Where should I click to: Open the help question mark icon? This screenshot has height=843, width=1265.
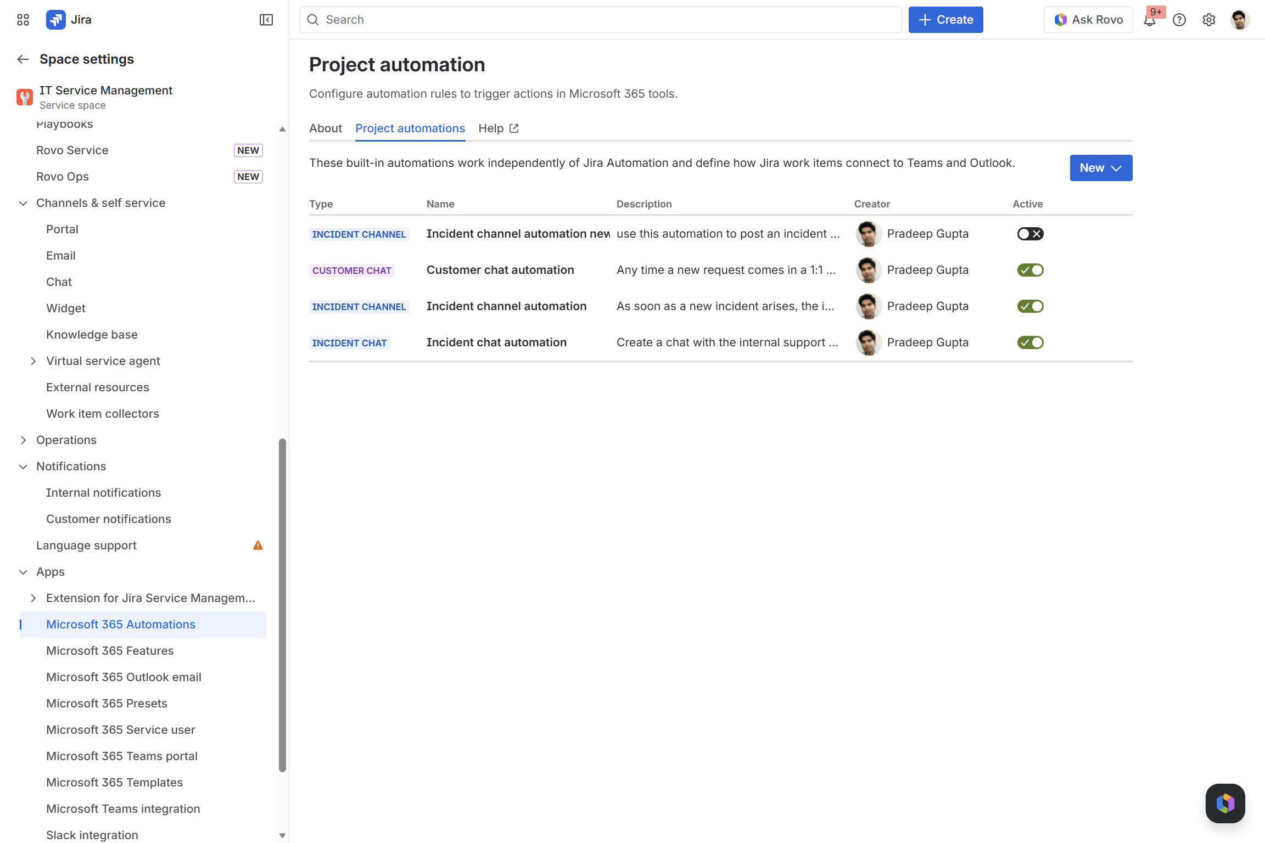[x=1179, y=20]
